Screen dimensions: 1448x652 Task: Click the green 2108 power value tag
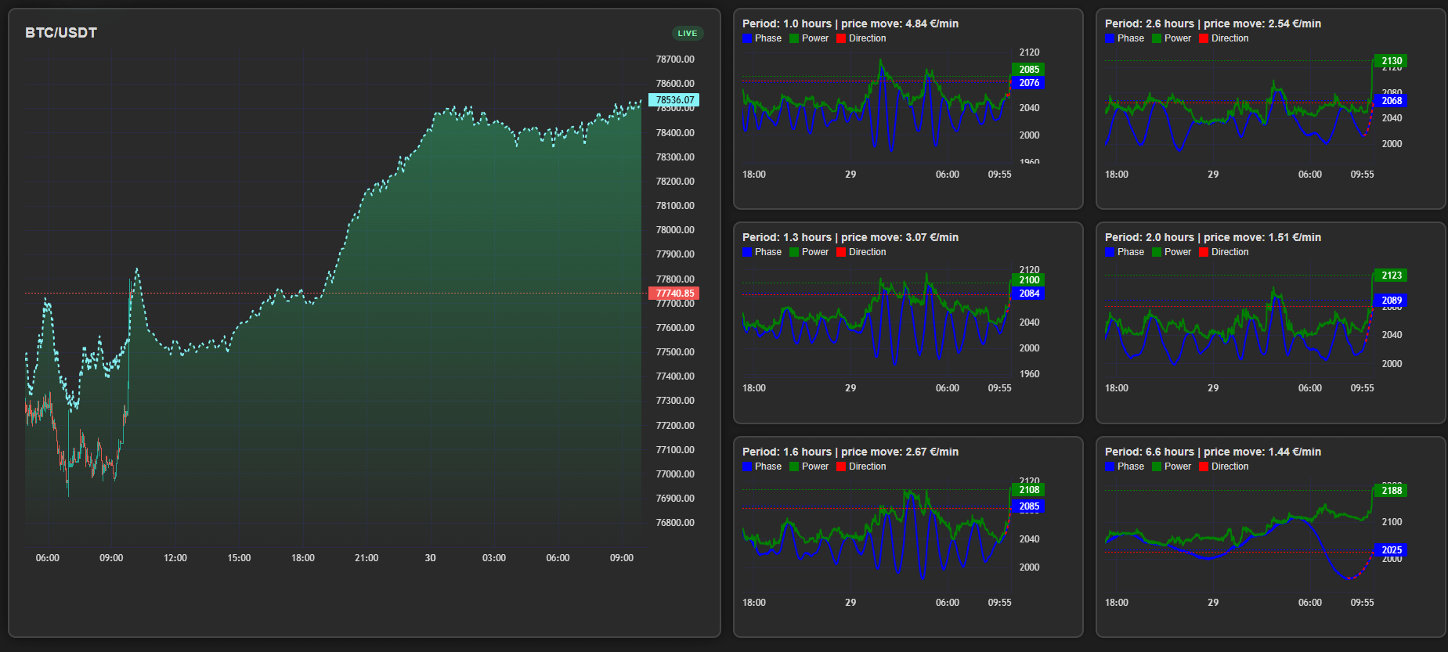(1028, 490)
